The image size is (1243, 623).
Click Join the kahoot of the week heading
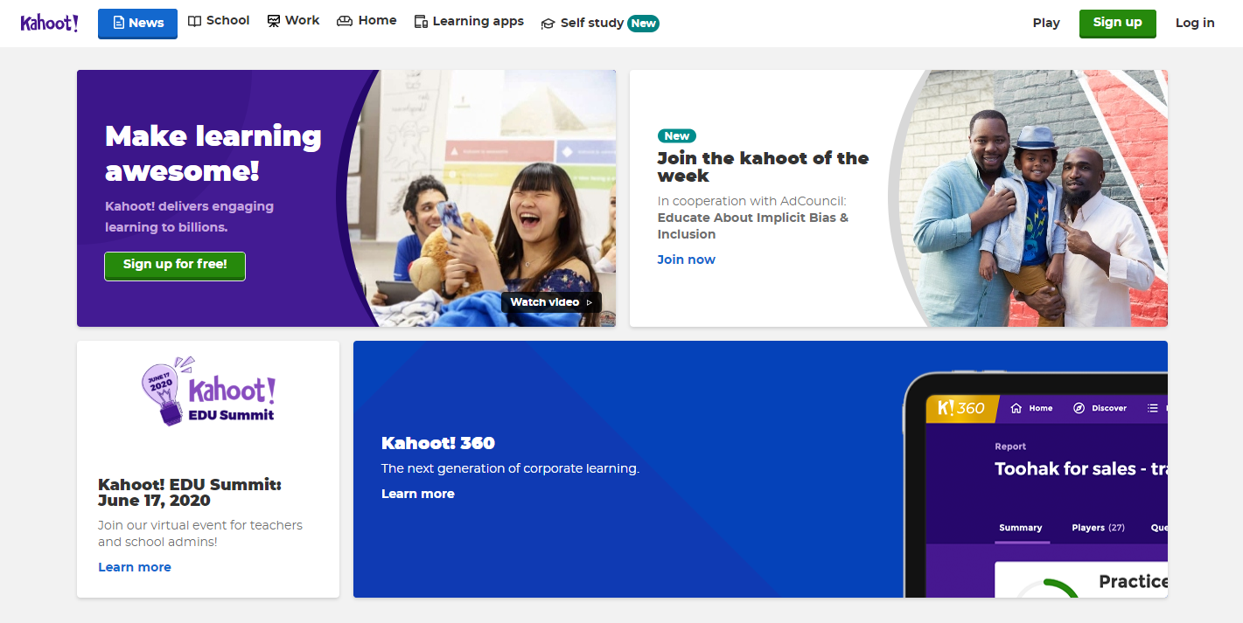coord(763,166)
